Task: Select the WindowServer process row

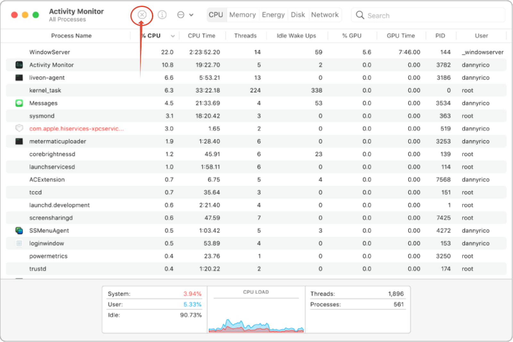Action: coord(256,52)
